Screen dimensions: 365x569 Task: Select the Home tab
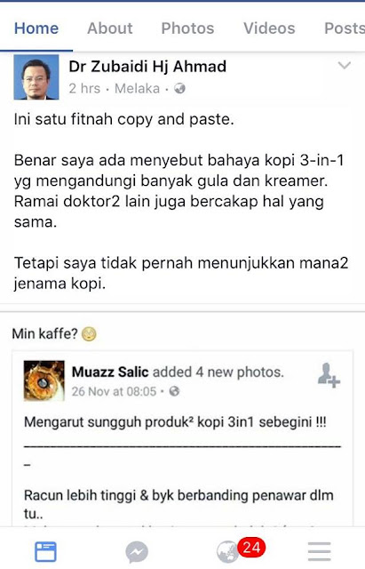tap(36, 28)
